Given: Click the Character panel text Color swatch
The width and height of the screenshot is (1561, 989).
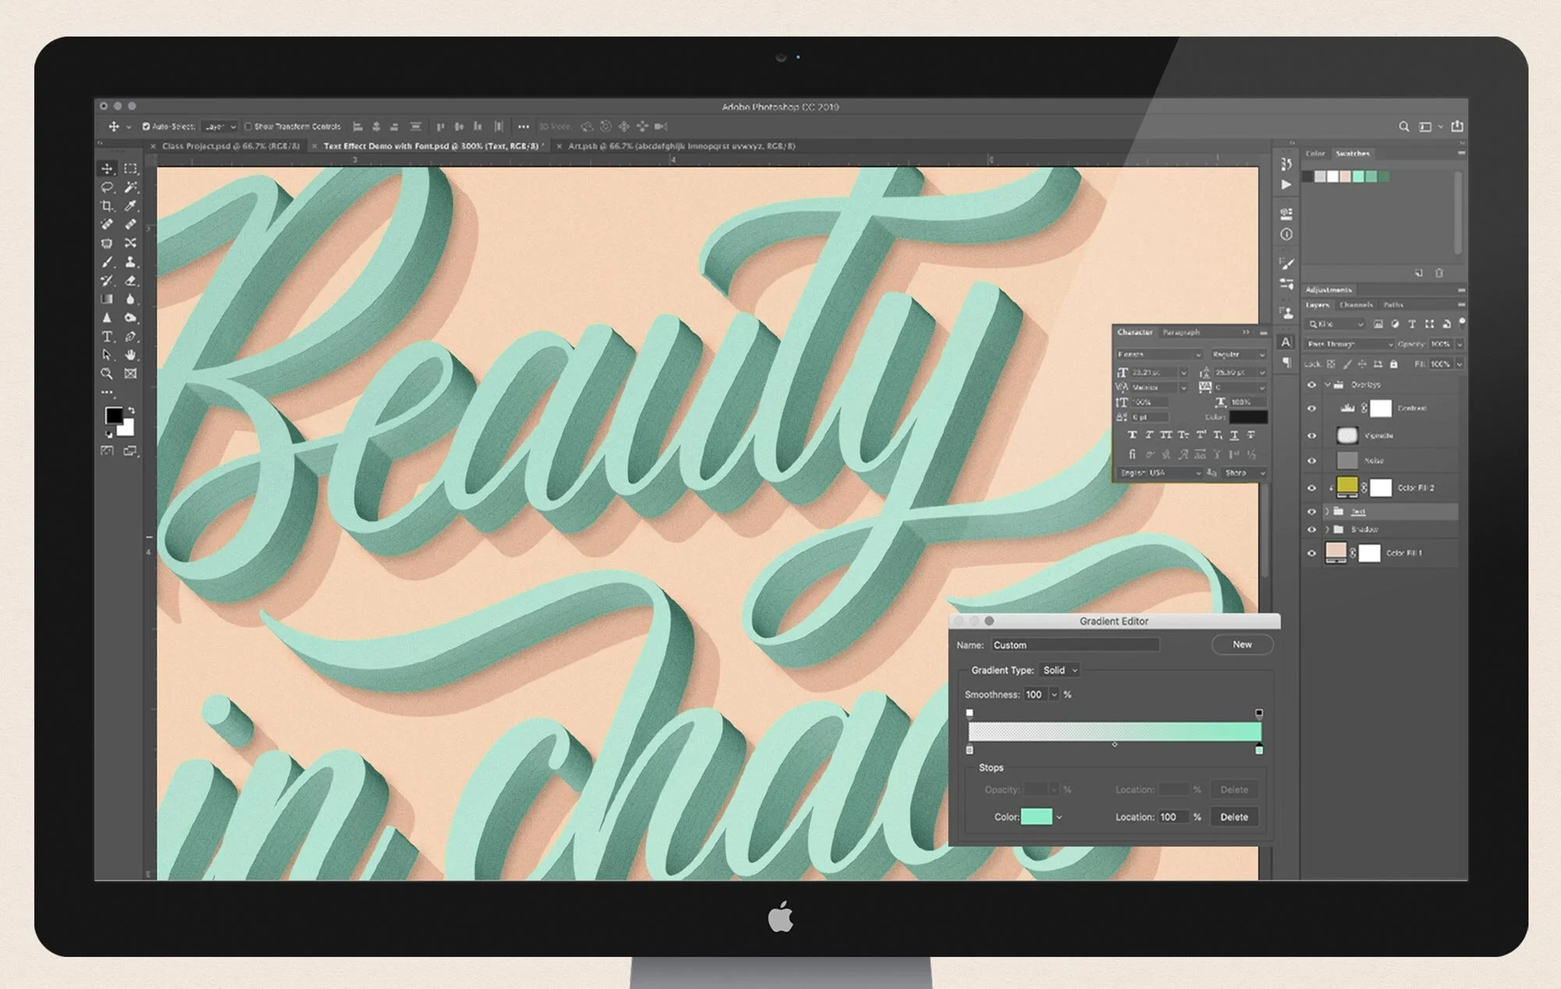Looking at the screenshot, I should (x=1248, y=418).
